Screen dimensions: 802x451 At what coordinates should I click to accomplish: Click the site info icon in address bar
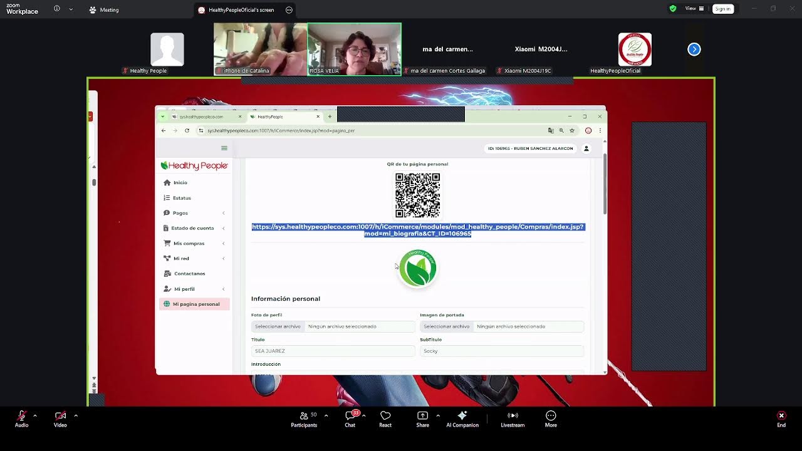[x=201, y=130]
